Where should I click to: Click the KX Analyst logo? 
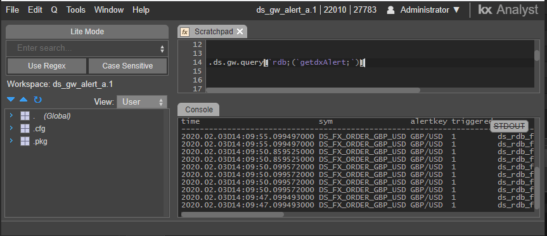coord(508,10)
